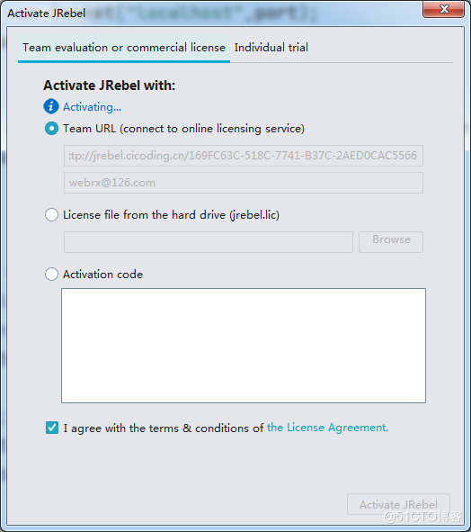Click the jrebel.cicoding.cn team URL field
Viewport: 471px width, 532px height.
(x=244, y=156)
